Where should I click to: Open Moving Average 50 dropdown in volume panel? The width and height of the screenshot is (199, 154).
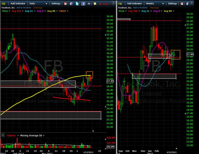click(44, 135)
